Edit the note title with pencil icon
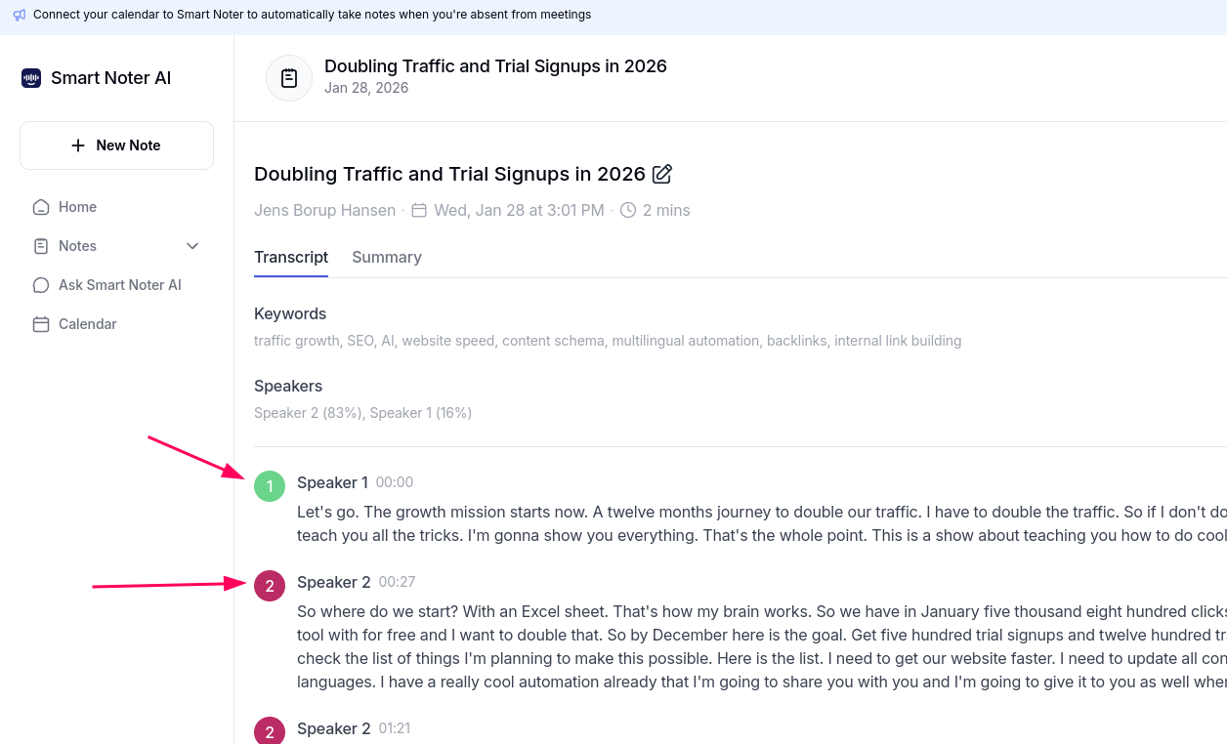This screenshot has height=744, width=1227. point(662,174)
